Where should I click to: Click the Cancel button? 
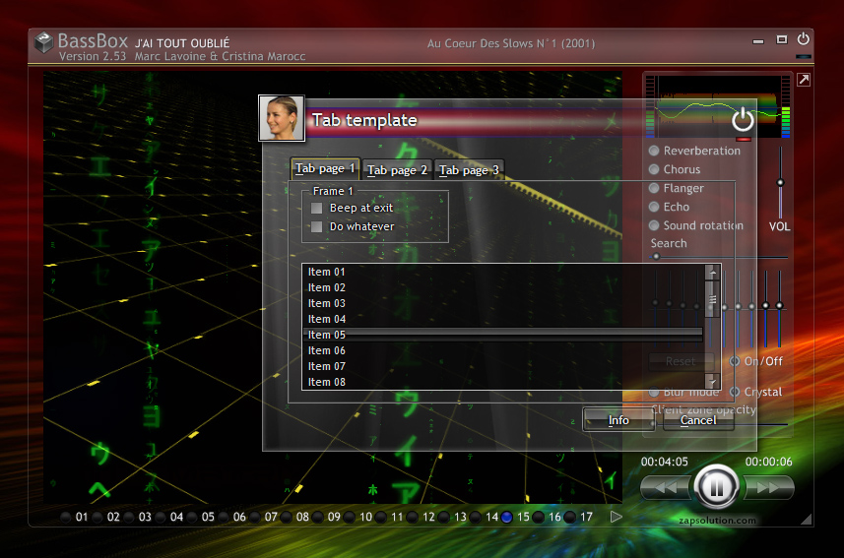698,420
